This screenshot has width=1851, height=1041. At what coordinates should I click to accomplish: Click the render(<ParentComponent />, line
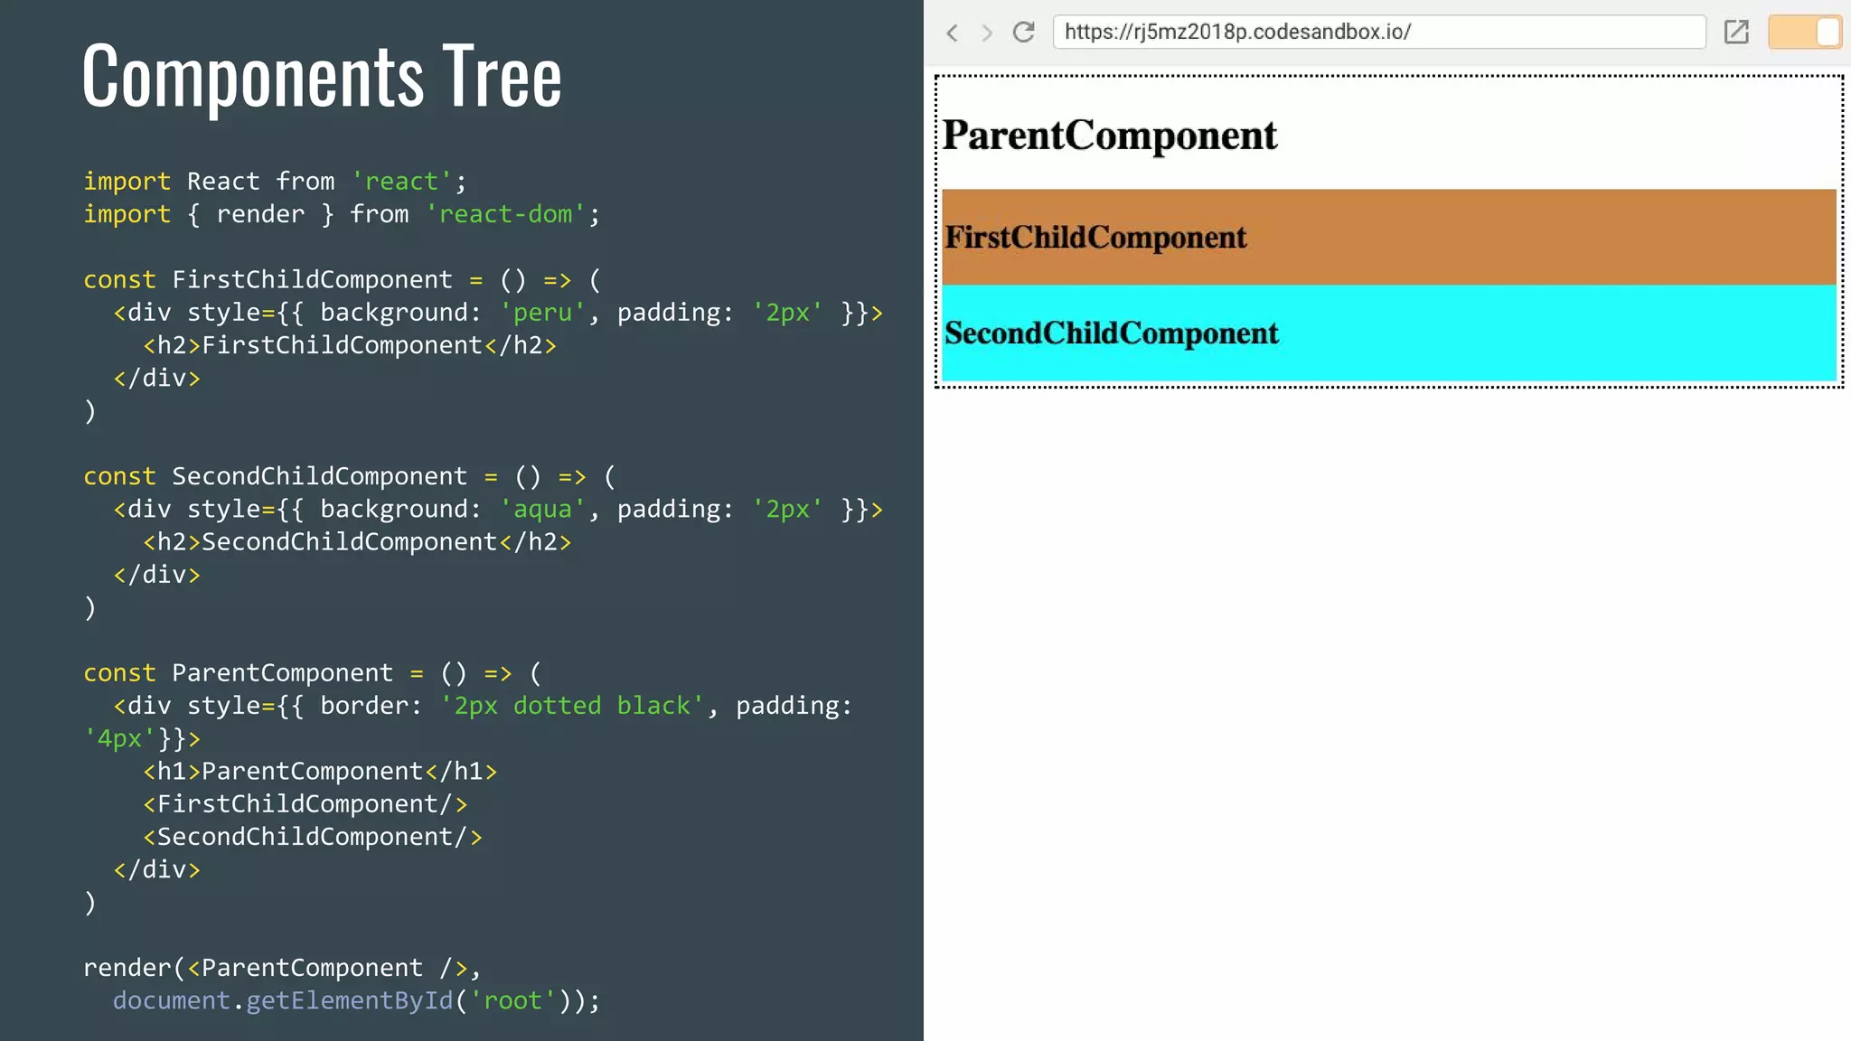[282, 968]
